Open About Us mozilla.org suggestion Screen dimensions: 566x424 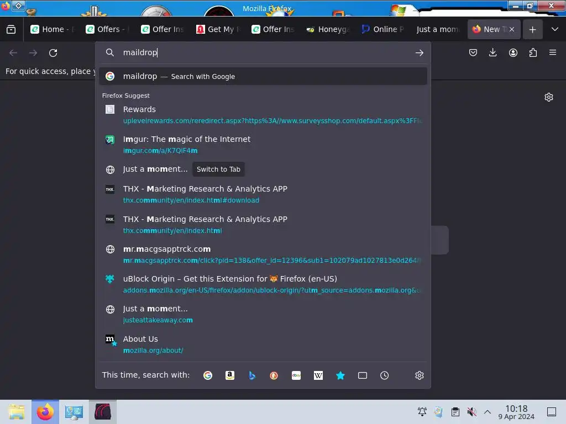(x=263, y=344)
